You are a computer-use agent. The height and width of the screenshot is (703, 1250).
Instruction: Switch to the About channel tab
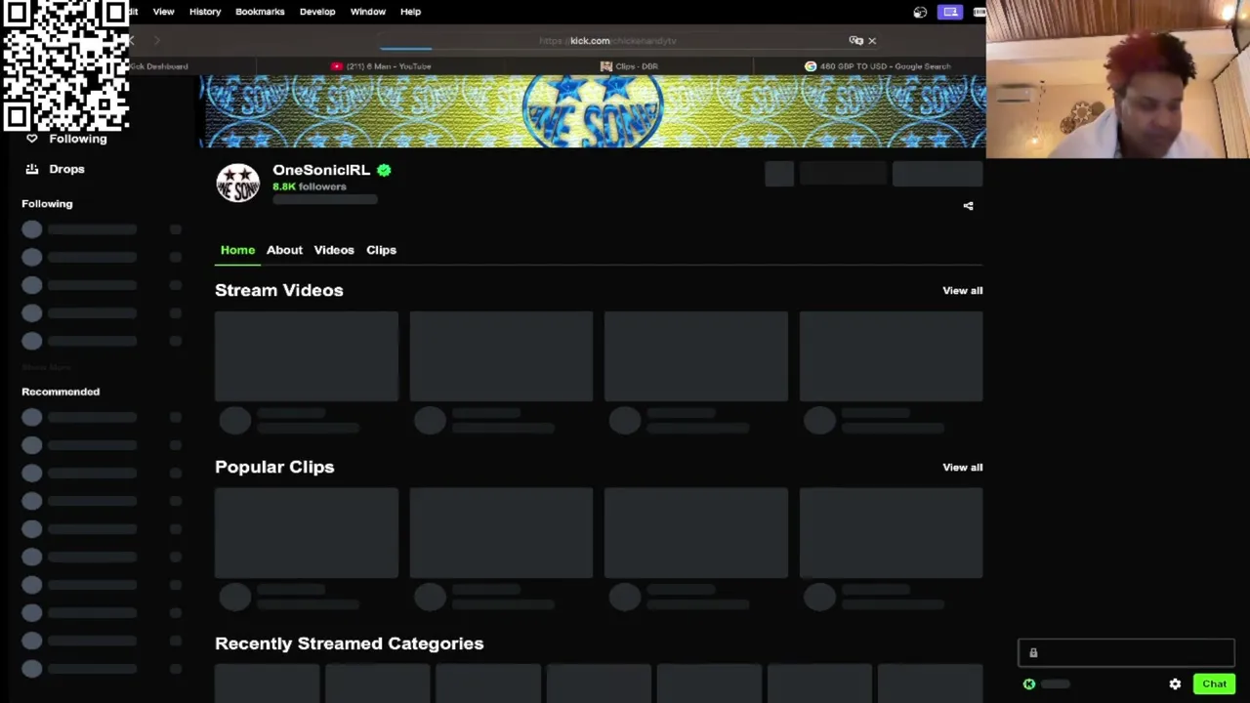point(284,250)
